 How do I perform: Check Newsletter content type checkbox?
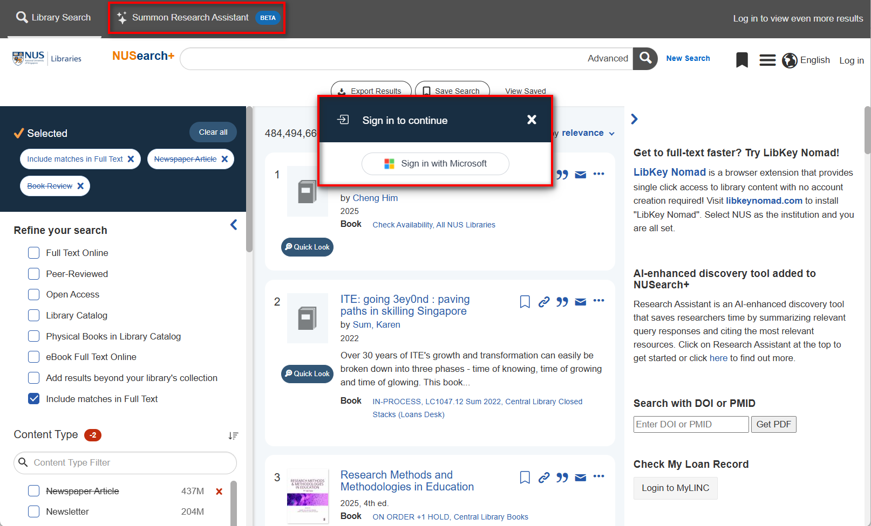[33, 511]
